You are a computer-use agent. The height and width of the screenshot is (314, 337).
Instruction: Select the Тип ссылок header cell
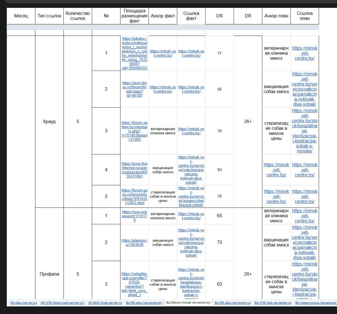coord(49,16)
